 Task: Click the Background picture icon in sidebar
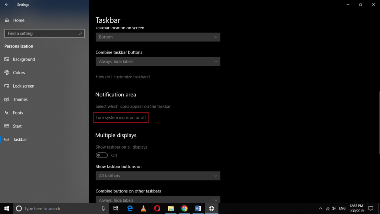7,59
